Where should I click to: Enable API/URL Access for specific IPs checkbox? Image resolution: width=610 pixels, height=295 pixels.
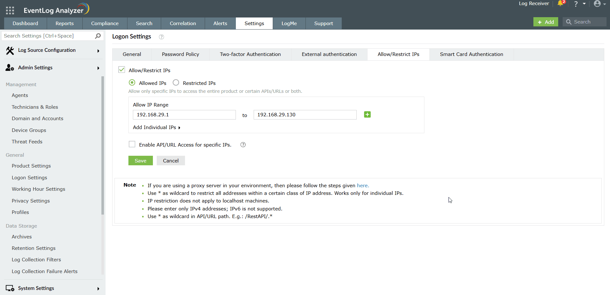coord(132,144)
